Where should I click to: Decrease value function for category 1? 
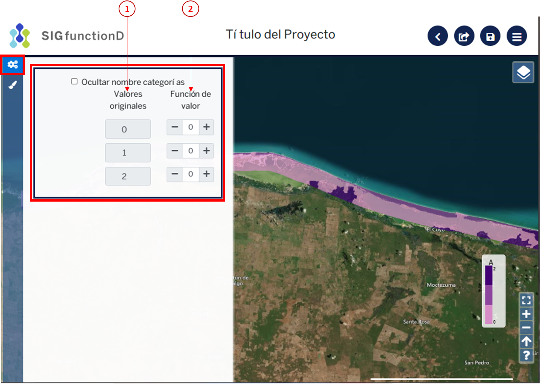(x=175, y=151)
